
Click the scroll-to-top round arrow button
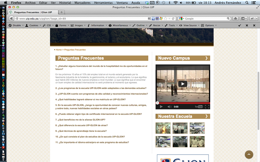click(249, 154)
